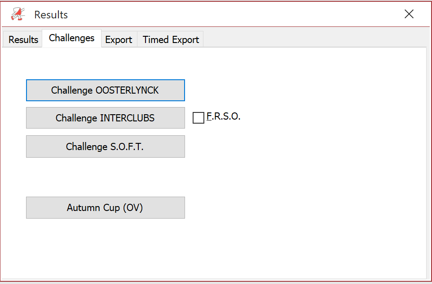This screenshot has width=432, height=284.
Task: Close the Results window with the X
Action: 409,14
